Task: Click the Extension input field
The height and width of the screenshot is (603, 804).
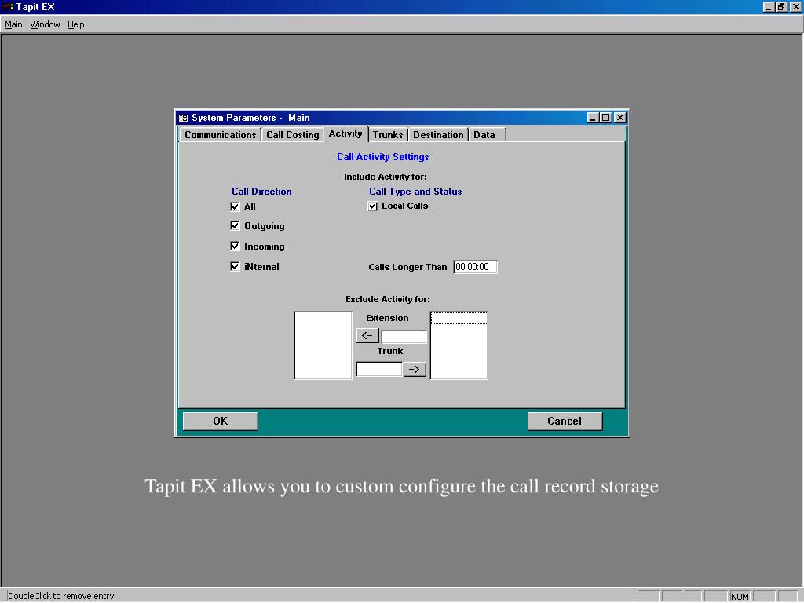Action: 404,336
